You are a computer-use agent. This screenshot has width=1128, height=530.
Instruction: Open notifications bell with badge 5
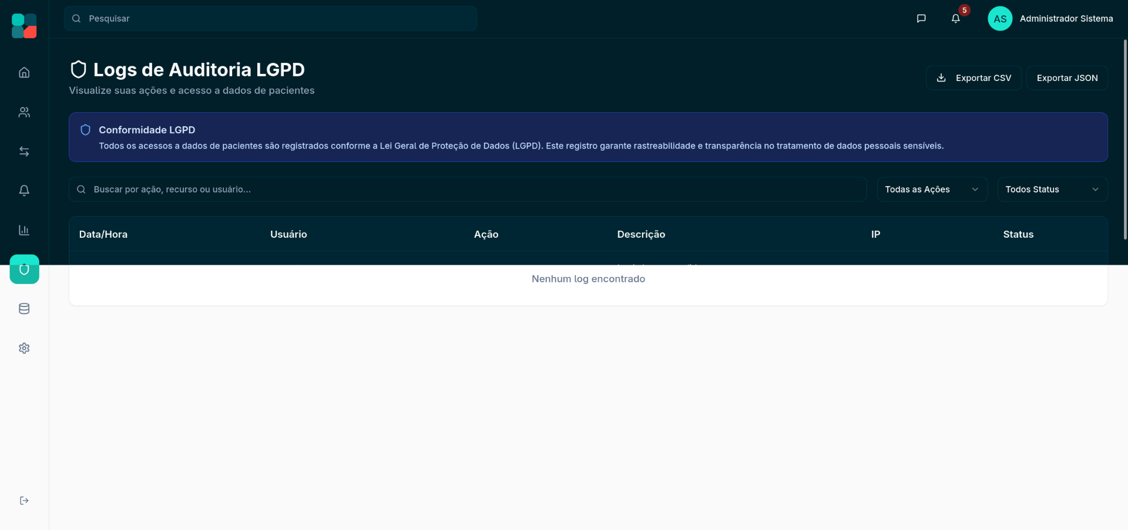[956, 19]
